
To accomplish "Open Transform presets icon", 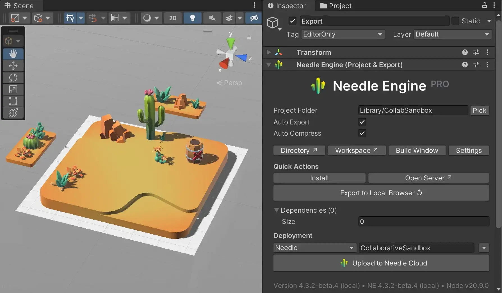I will (x=476, y=52).
